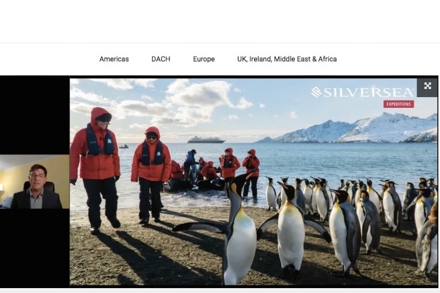Click the Silversea diamond emblem icon

[316, 92]
